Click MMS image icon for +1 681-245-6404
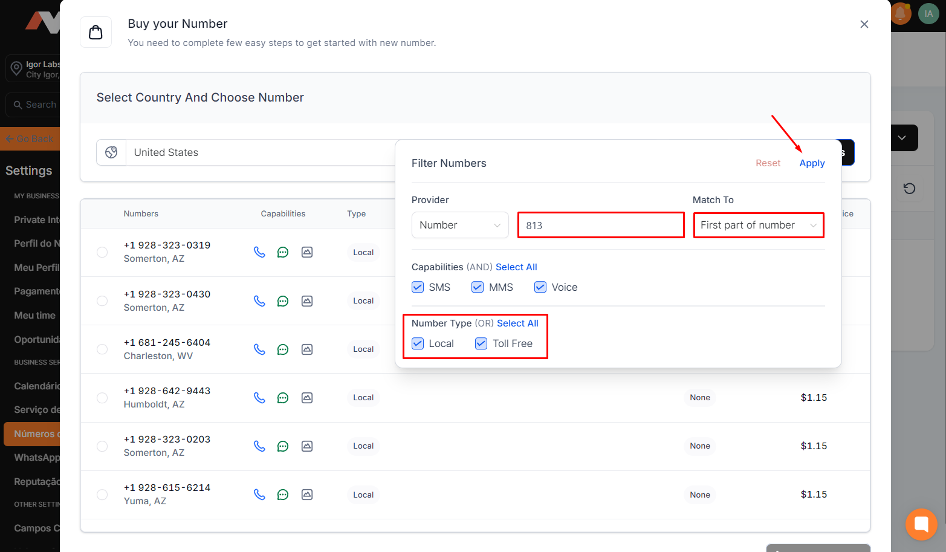 pos(307,349)
